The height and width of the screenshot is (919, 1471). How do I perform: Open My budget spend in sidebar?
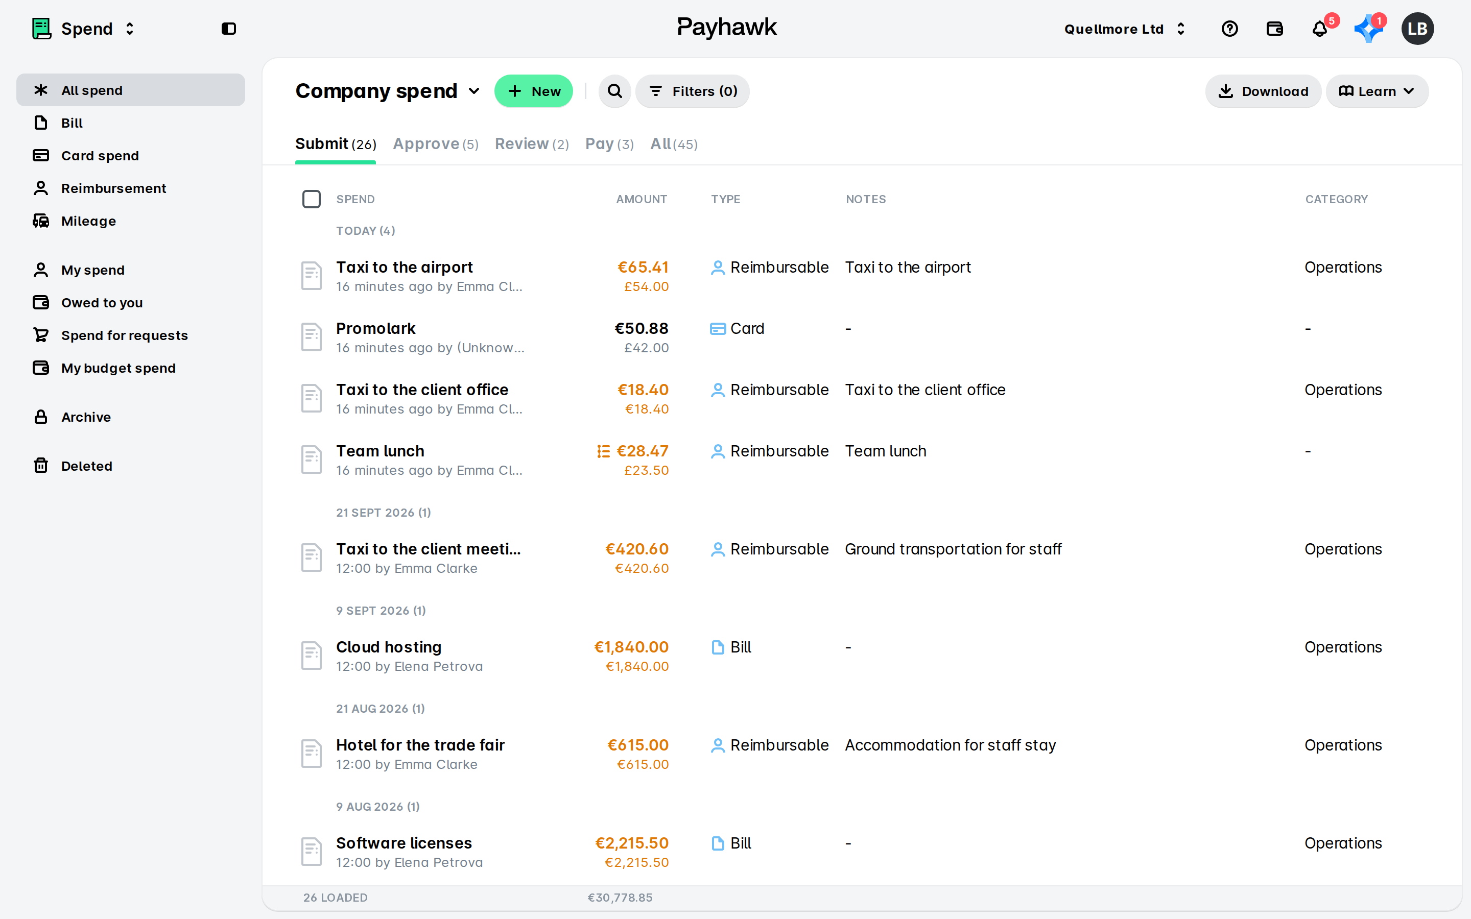[131, 368]
